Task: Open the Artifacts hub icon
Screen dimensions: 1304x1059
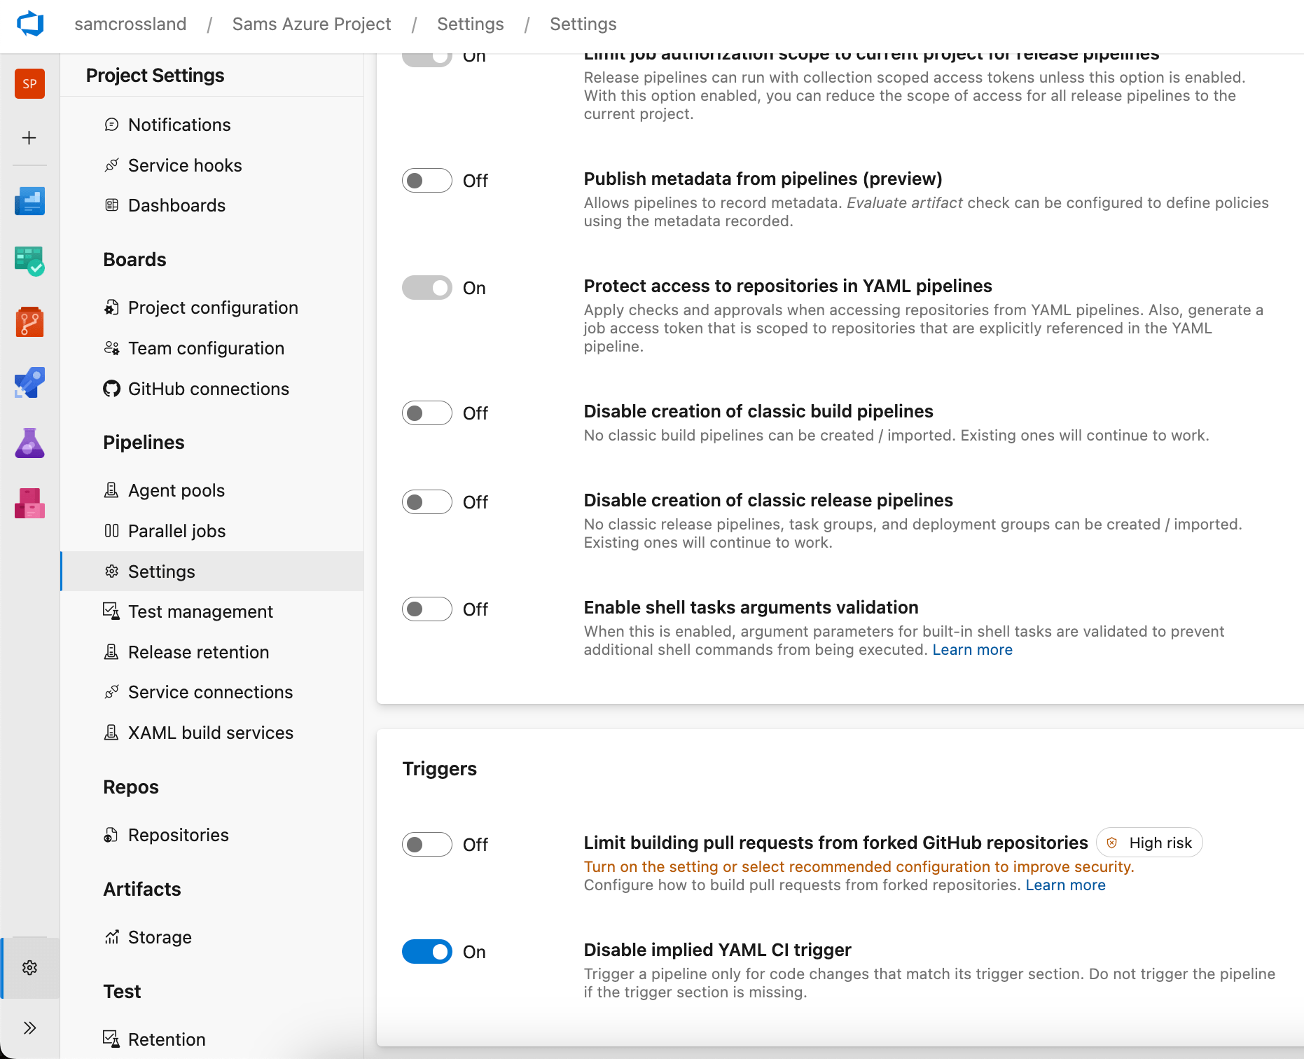Action: click(29, 504)
